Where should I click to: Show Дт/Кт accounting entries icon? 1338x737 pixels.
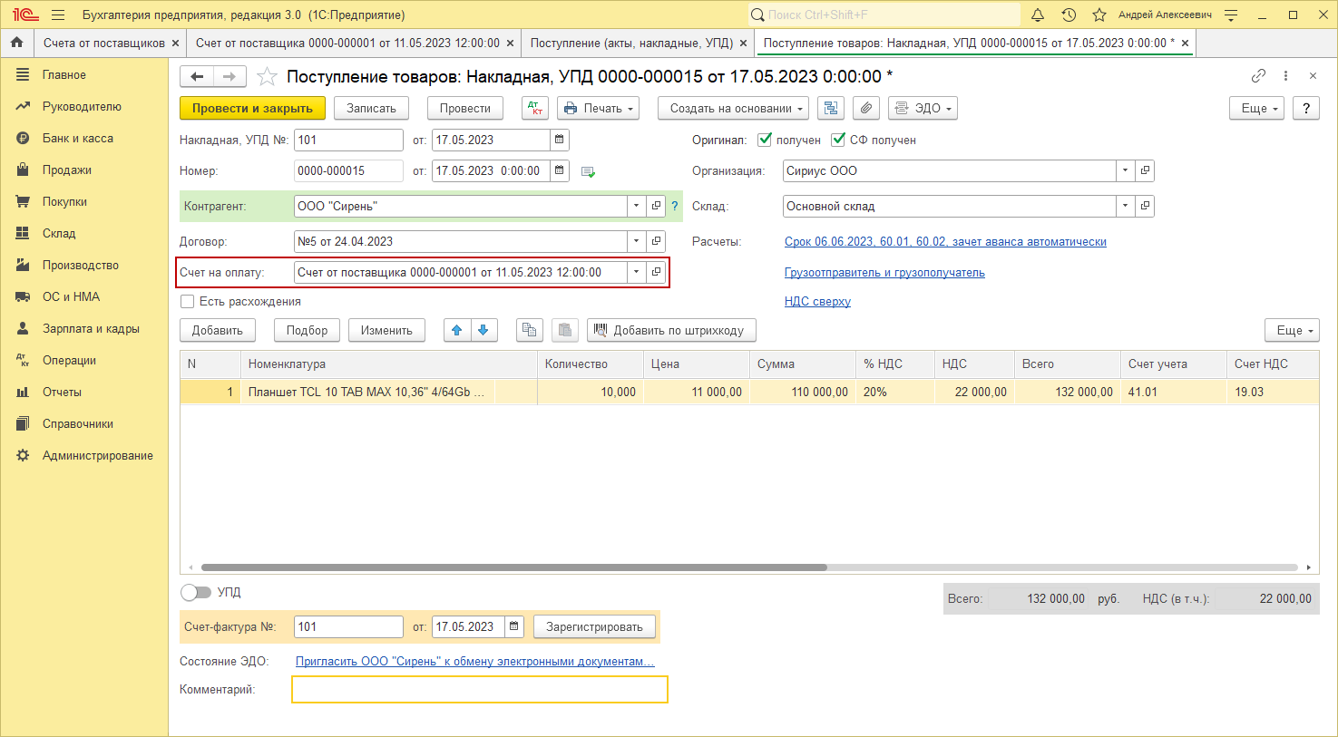click(x=535, y=108)
